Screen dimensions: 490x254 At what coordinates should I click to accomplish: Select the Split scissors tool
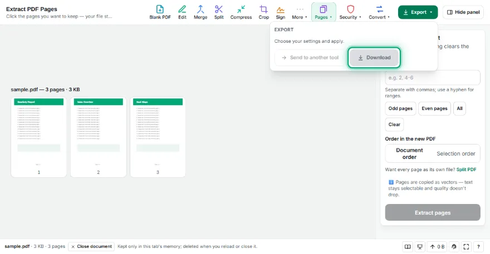[219, 12]
